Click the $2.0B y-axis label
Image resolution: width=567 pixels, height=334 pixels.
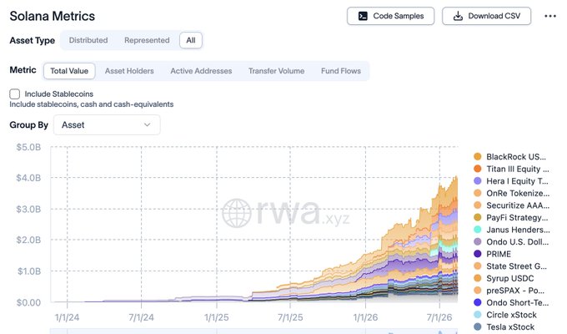28,240
